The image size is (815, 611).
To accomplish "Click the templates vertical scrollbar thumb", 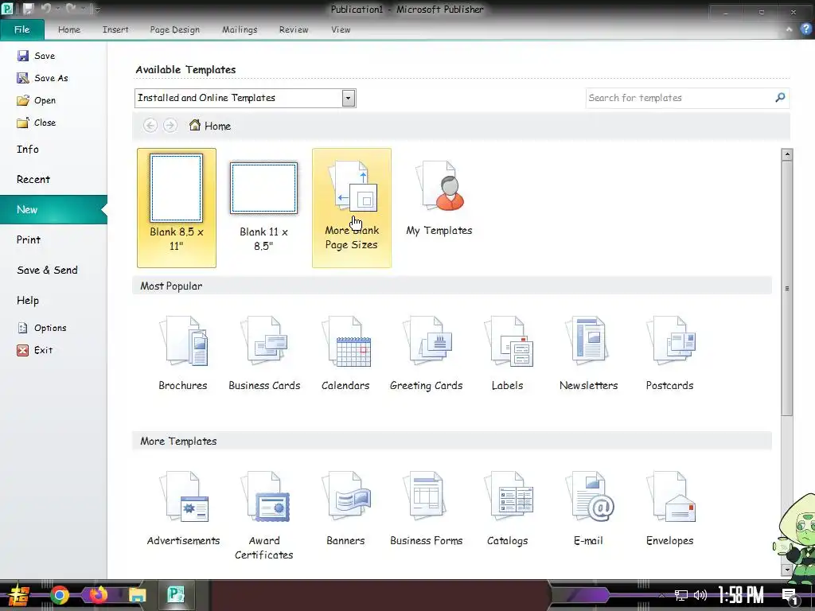I will [787, 288].
